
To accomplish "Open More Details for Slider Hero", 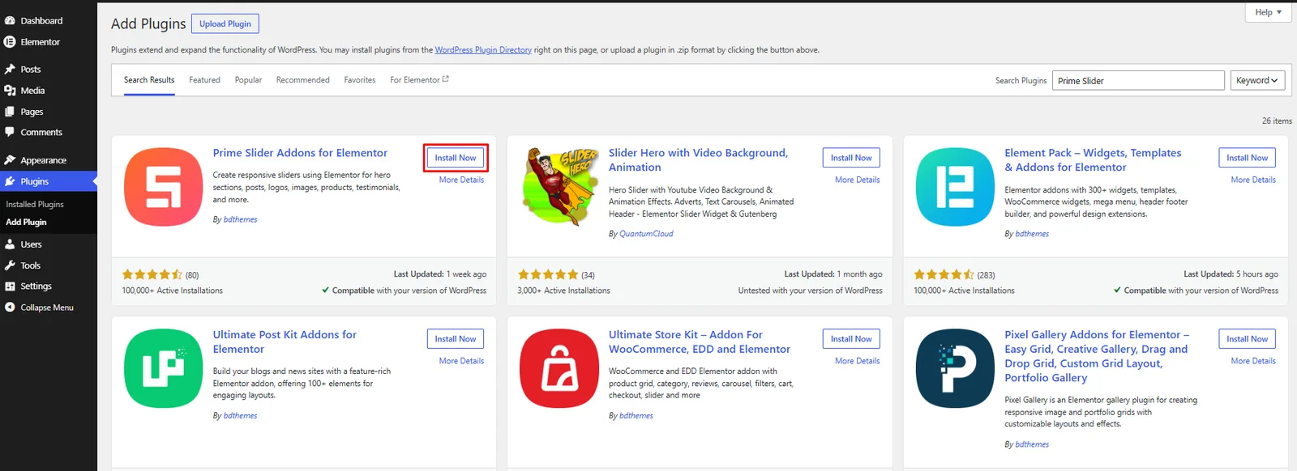I will pos(857,180).
